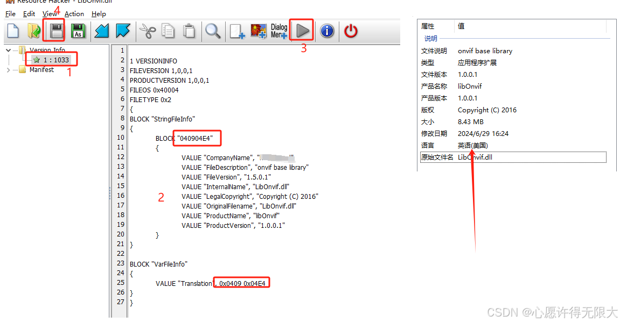This screenshot has width=620, height=323.
Task: Click the CompanyName value line
Action: pos(238,158)
